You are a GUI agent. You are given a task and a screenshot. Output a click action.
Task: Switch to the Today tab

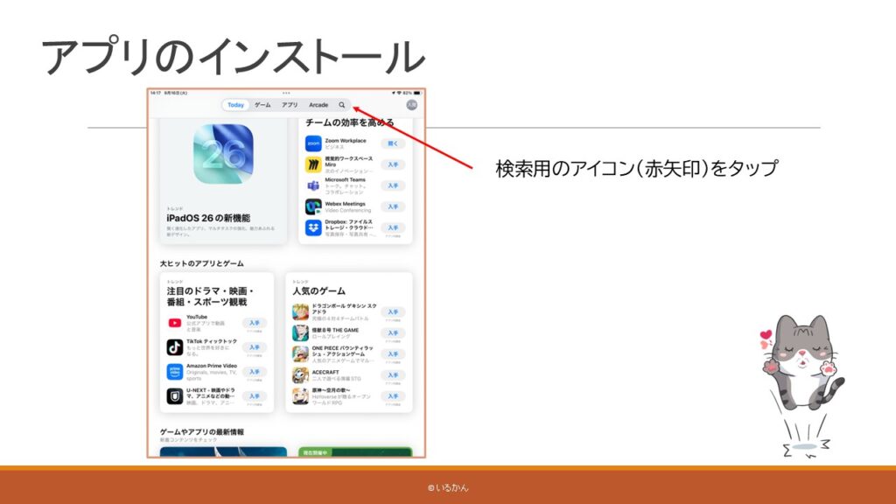235,105
